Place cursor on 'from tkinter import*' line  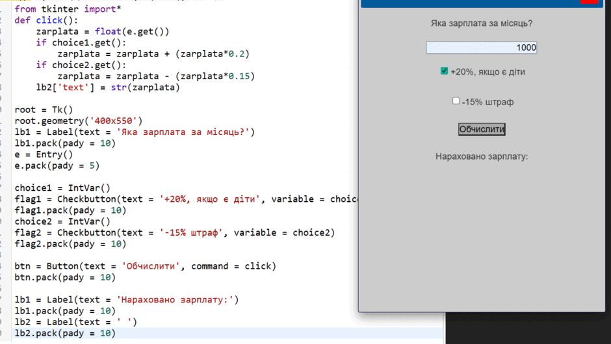[68, 9]
